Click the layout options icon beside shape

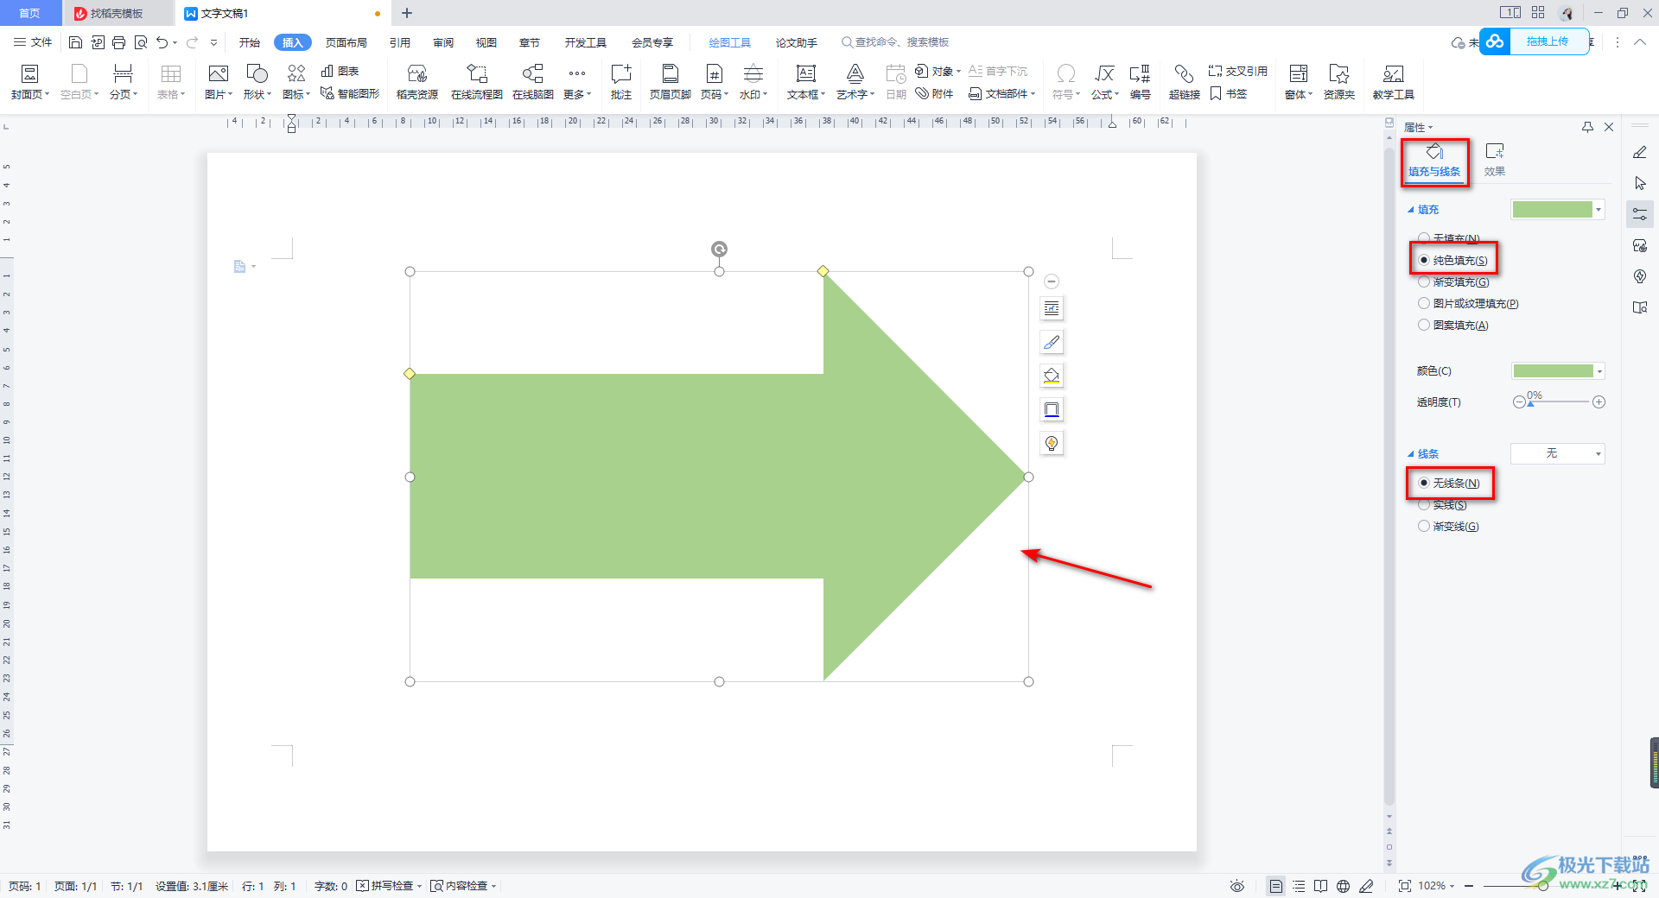1052,308
